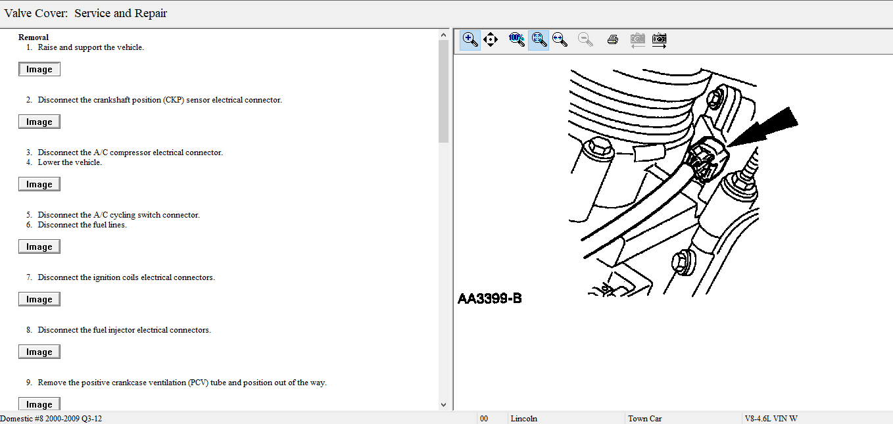Click the A/C compressor electrical connector step
893x424 pixels.
click(x=130, y=153)
